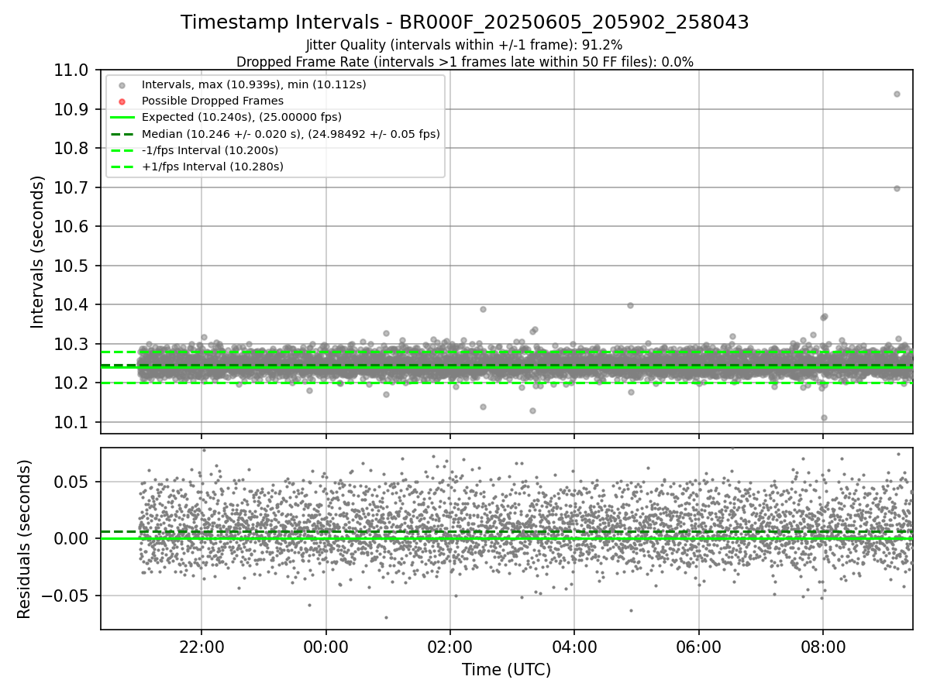Screen dimensions: 930x697
Task: Click the '+1/fps Interval (10.280s)' legend entry
Action: 212,167
